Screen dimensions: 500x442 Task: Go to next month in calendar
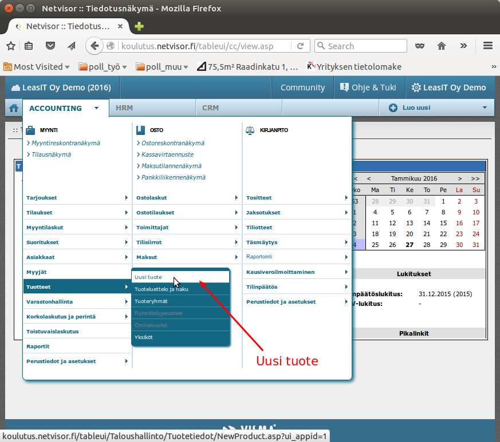(459, 178)
